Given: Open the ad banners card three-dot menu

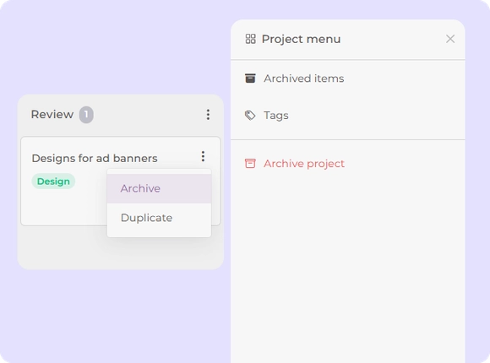Looking at the screenshot, I should click(x=203, y=156).
